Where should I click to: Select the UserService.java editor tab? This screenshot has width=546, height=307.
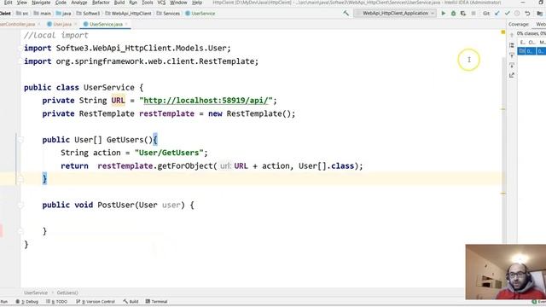click(106, 25)
